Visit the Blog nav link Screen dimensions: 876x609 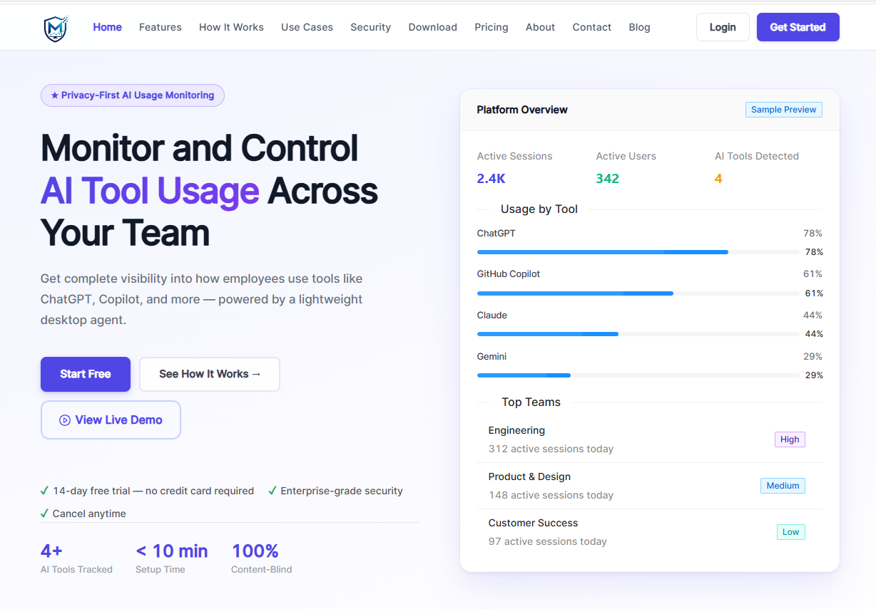pos(639,27)
